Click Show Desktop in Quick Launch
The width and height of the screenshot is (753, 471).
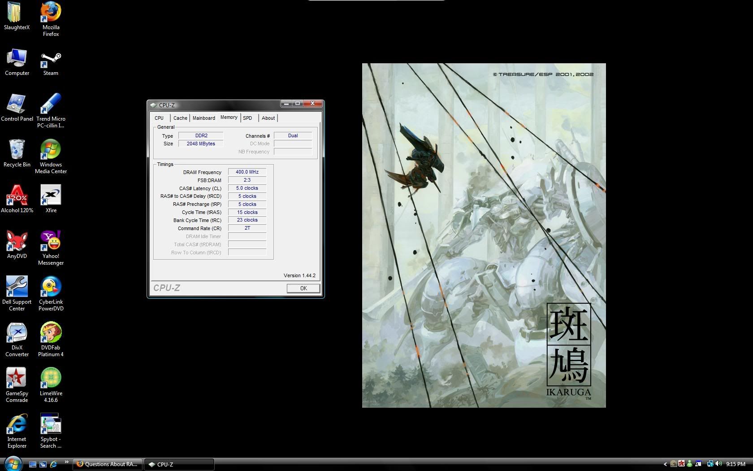point(33,465)
